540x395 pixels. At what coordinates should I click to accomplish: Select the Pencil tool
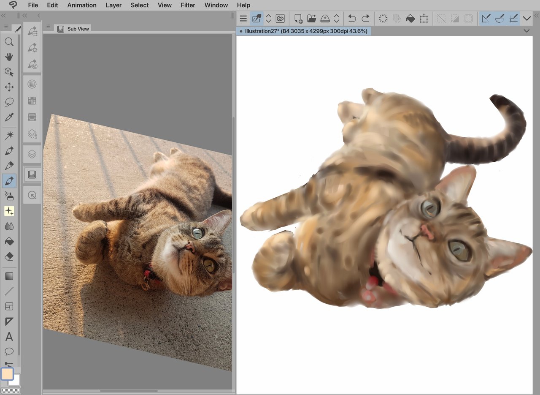coord(9,166)
